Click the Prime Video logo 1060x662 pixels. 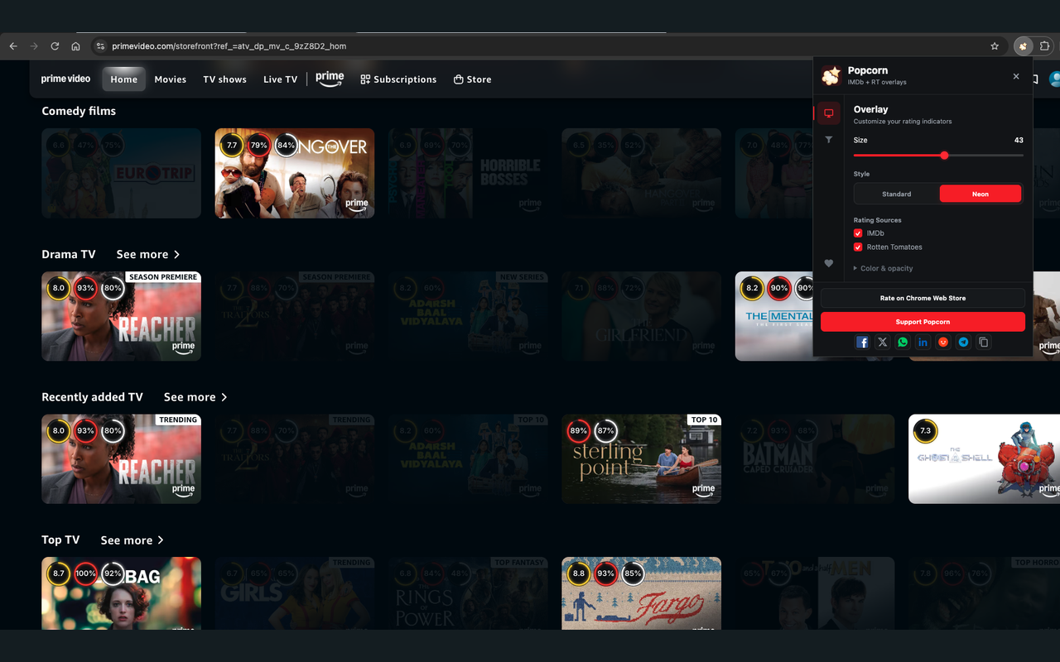click(65, 79)
